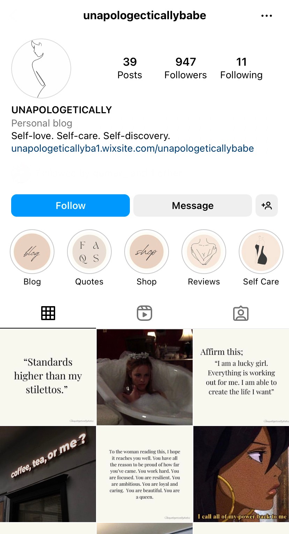
Task: Open the Quotes story highlight
Action: [89, 252]
